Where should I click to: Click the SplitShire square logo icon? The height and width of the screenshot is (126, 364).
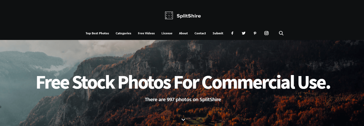[x=169, y=15]
